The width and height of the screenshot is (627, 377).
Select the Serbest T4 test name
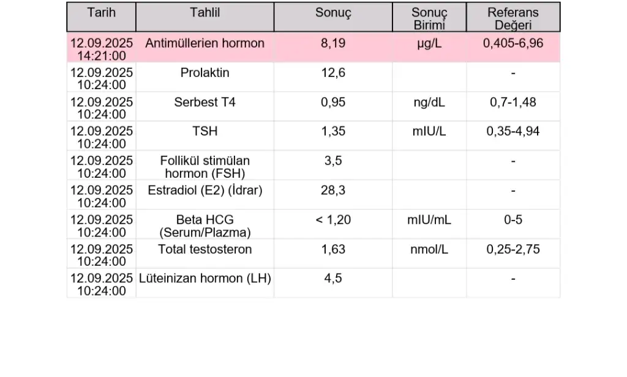205,102
